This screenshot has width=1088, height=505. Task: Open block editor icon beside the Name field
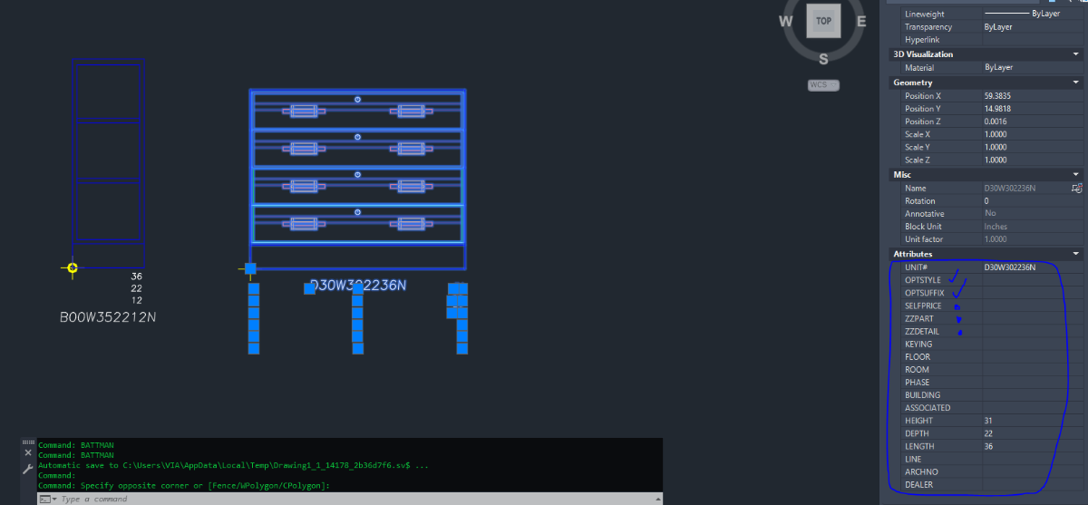point(1076,188)
